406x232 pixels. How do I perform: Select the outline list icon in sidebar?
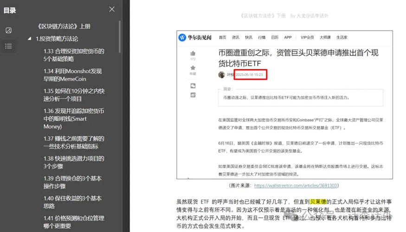[x=8, y=46]
